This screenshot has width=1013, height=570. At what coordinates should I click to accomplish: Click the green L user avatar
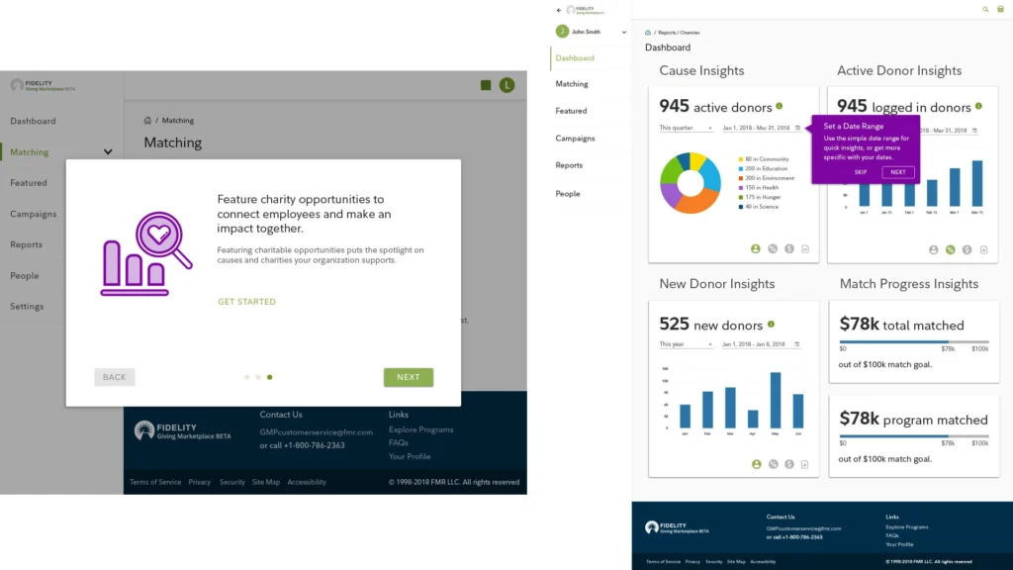pyautogui.click(x=506, y=85)
